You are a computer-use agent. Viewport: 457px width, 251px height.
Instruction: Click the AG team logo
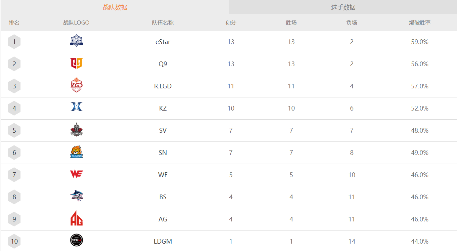coord(77,218)
